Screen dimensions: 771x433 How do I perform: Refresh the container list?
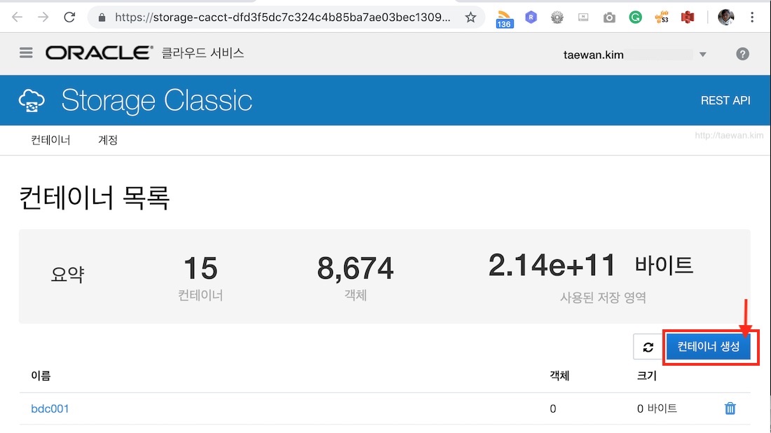648,347
